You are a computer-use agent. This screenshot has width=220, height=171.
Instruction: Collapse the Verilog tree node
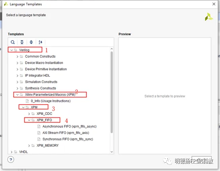12,50
